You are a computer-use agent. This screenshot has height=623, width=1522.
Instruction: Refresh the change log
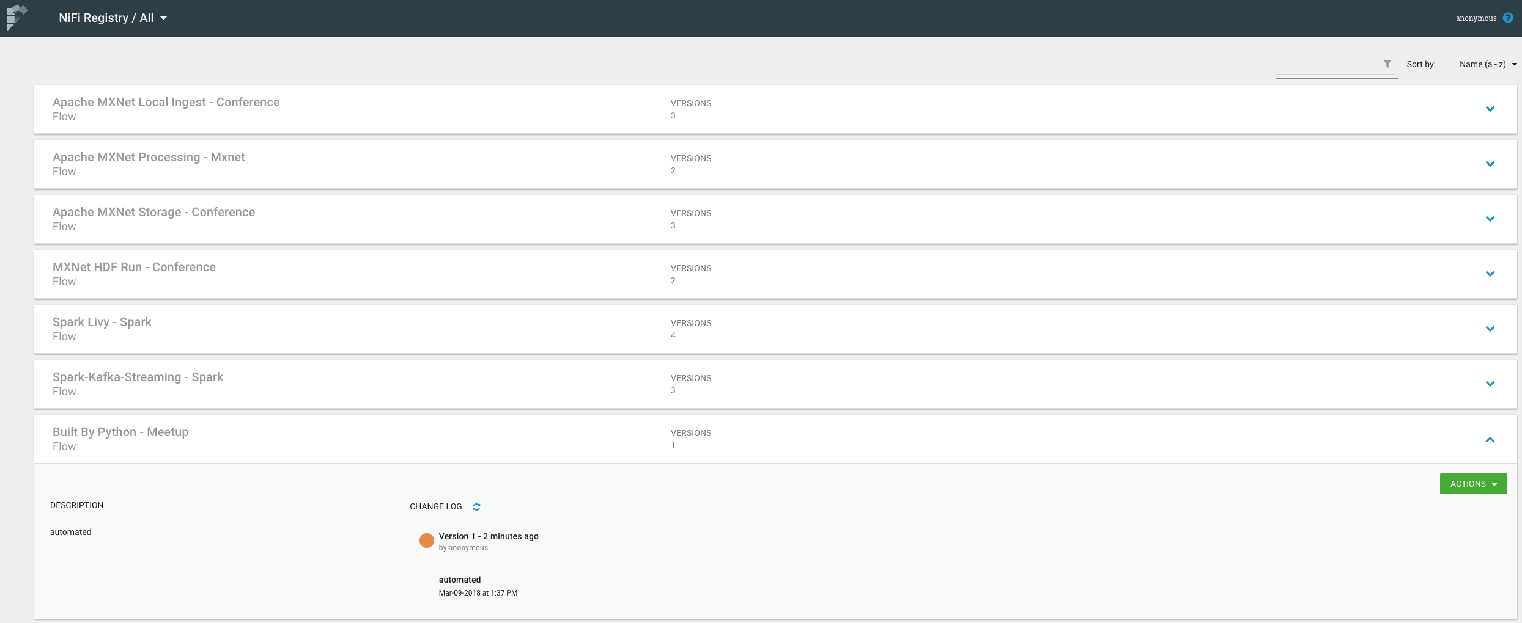click(x=476, y=507)
